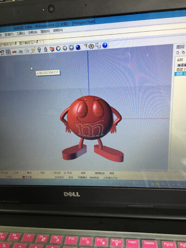Select the 预设 layer row

(181, 65)
